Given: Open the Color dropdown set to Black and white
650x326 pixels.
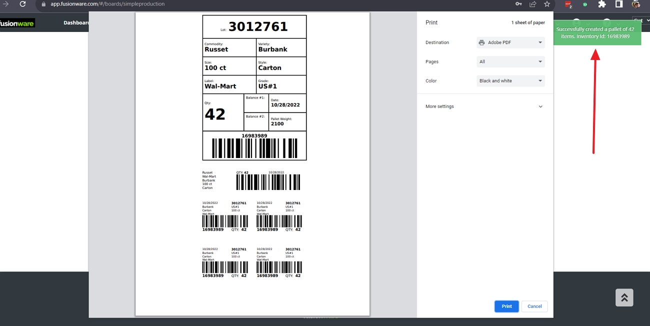Looking at the screenshot, I should click(510, 80).
